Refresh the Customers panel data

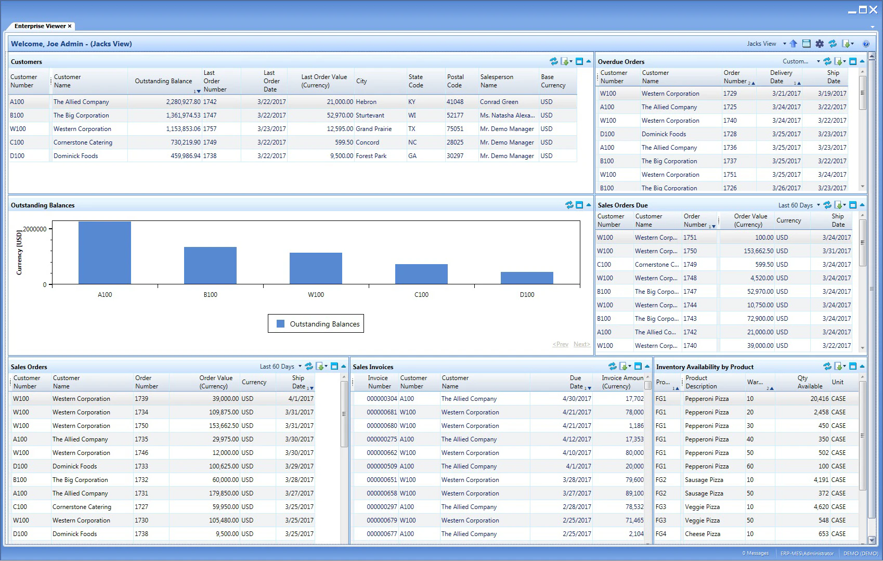pos(555,61)
